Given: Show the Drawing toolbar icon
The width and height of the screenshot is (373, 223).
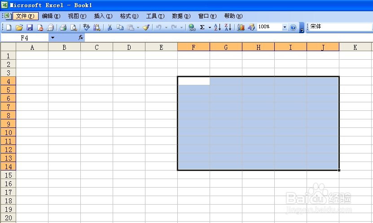Looking at the screenshot, I should point(251,27).
